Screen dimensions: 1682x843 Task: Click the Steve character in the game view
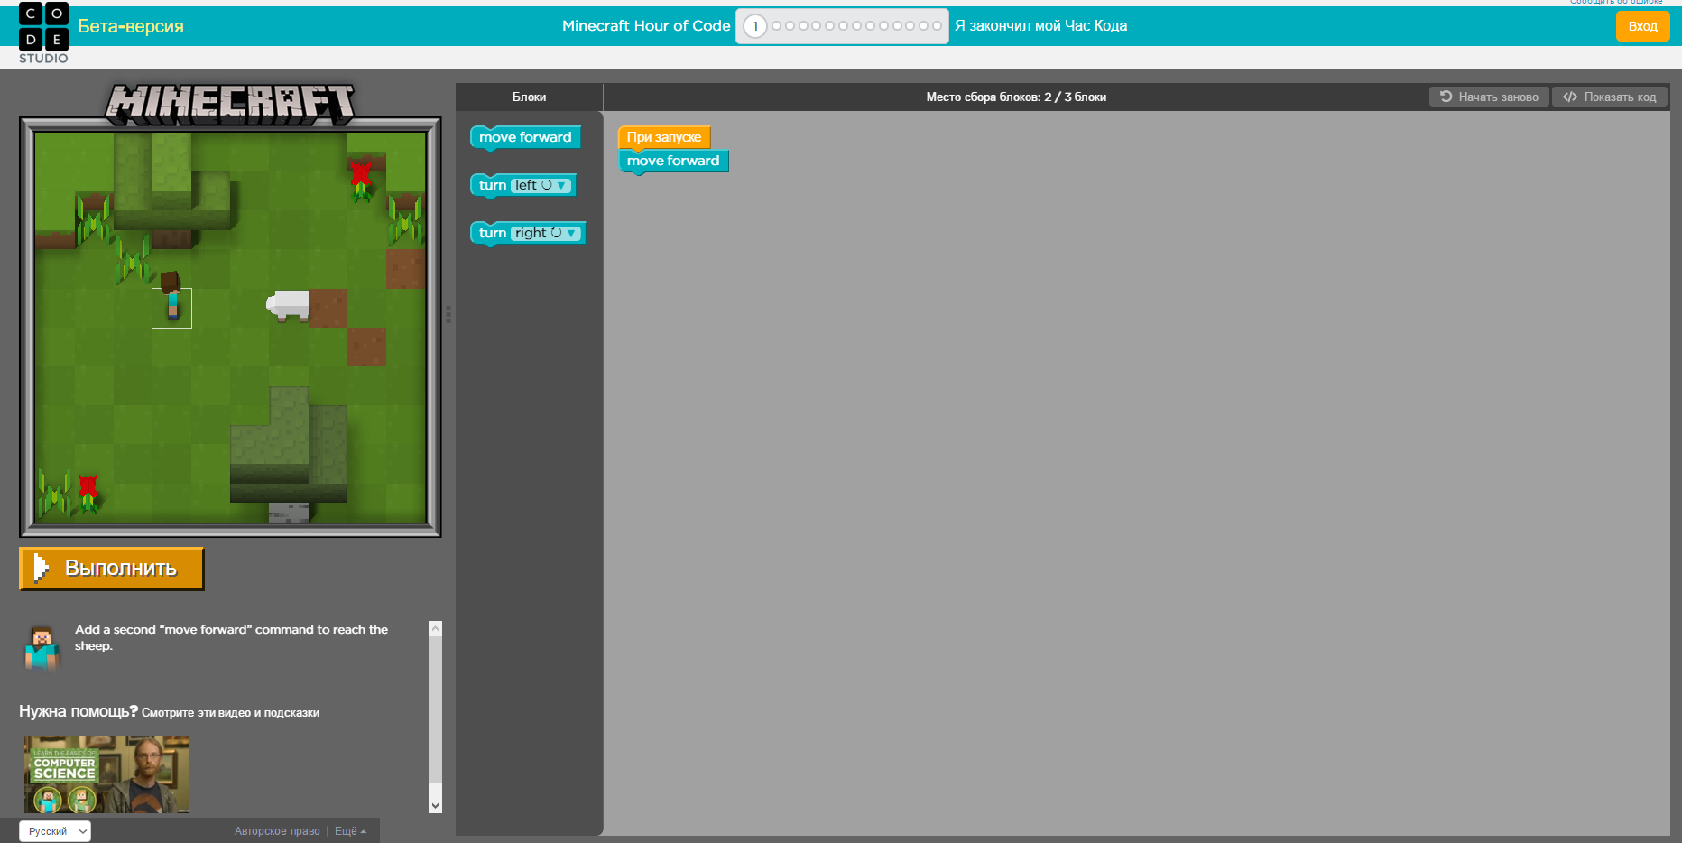[x=171, y=296]
